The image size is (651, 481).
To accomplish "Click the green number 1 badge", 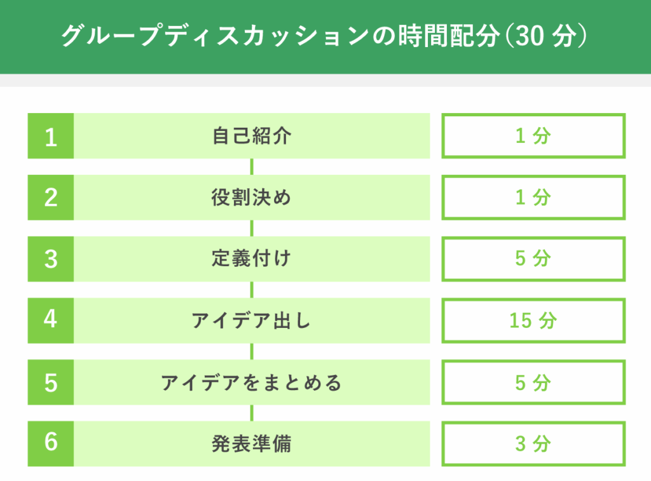I will [50, 136].
